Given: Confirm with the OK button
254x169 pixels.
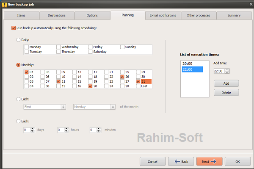Looking at the screenshot, I should tap(237, 161).
